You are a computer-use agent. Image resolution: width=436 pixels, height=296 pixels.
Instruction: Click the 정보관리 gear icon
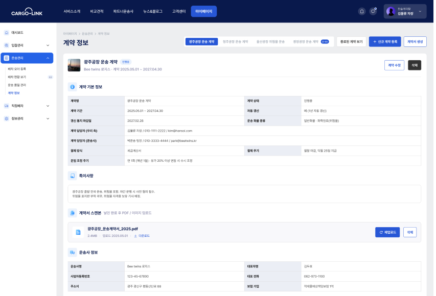(7, 118)
